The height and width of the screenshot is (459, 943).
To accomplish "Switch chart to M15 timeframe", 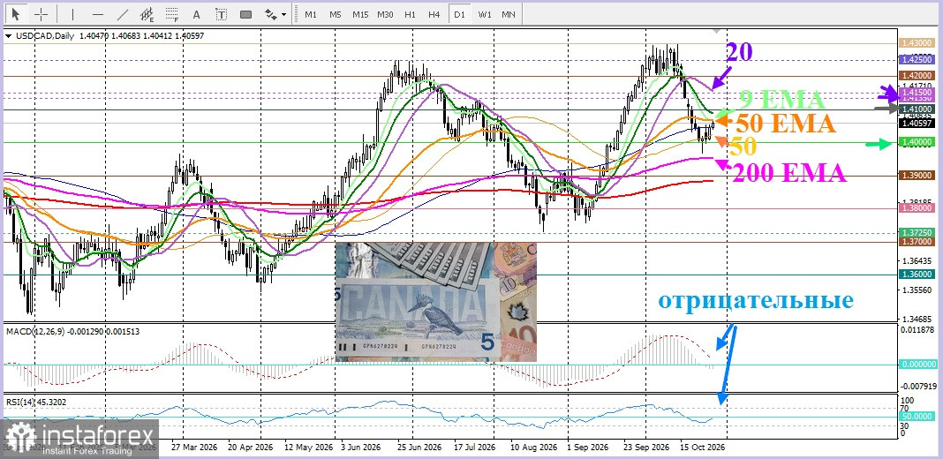I will tap(360, 14).
